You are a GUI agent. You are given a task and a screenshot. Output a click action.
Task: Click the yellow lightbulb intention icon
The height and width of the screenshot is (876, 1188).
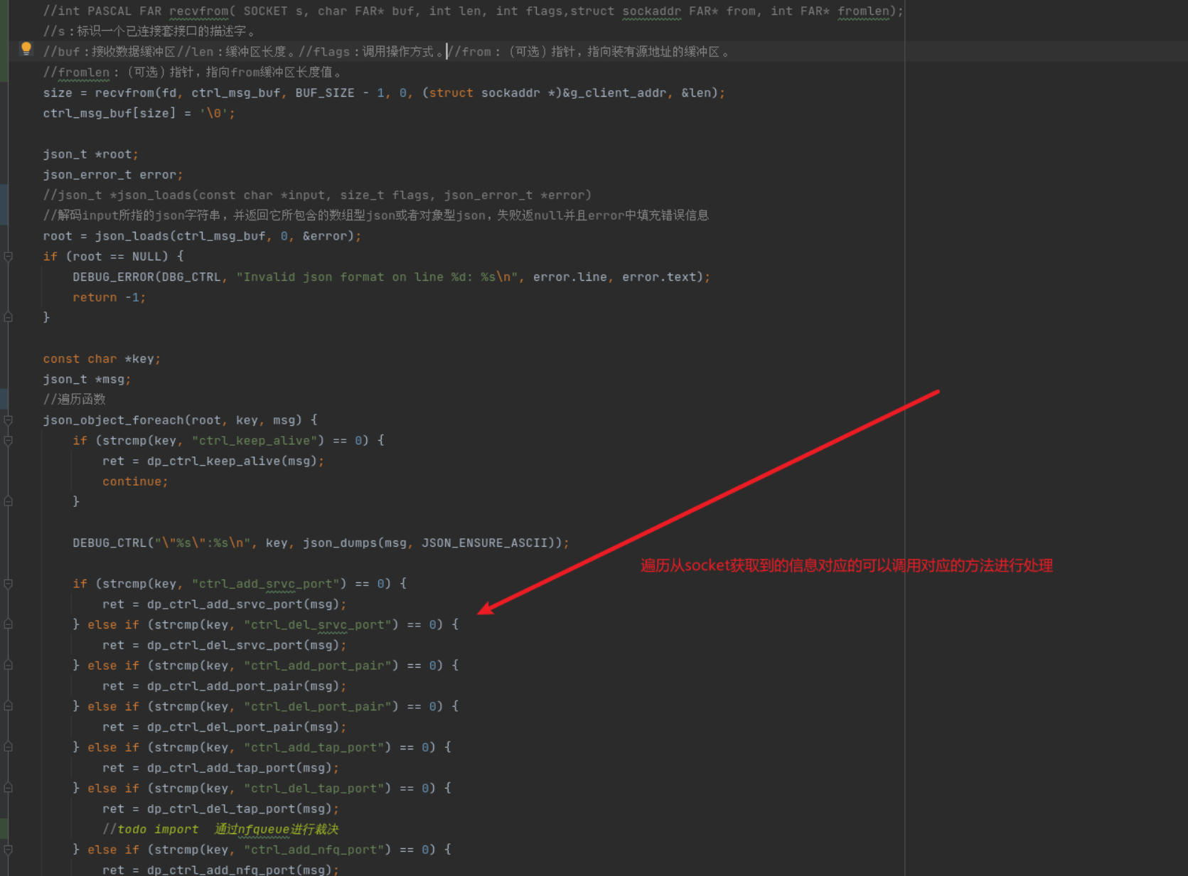[x=26, y=49]
